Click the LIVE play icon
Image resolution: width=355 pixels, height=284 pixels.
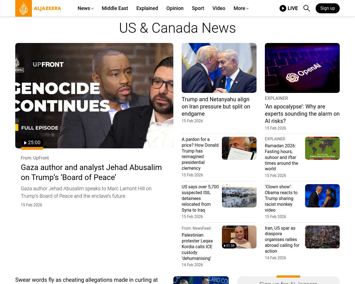pos(283,8)
